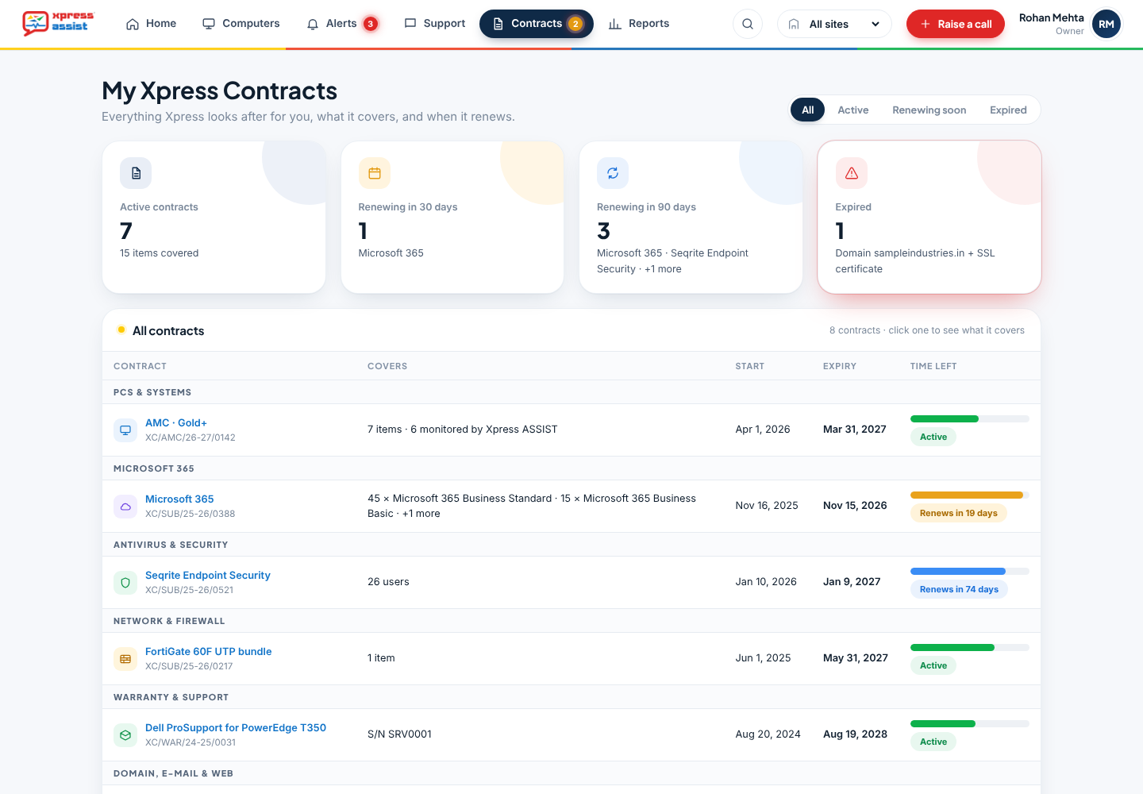
Task: Open the Expired summary card
Action: [x=929, y=218]
